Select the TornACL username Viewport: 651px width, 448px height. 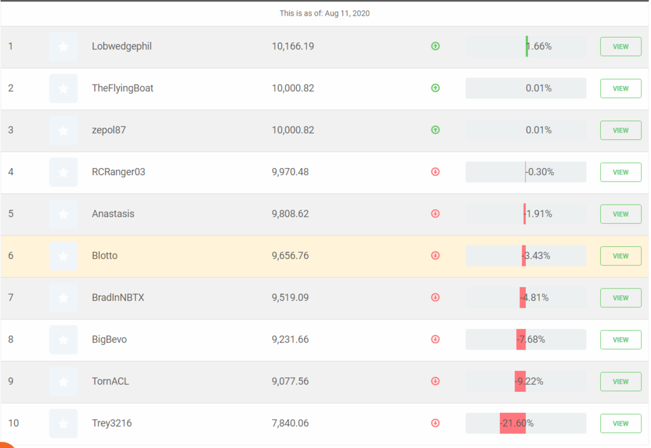tap(110, 382)
